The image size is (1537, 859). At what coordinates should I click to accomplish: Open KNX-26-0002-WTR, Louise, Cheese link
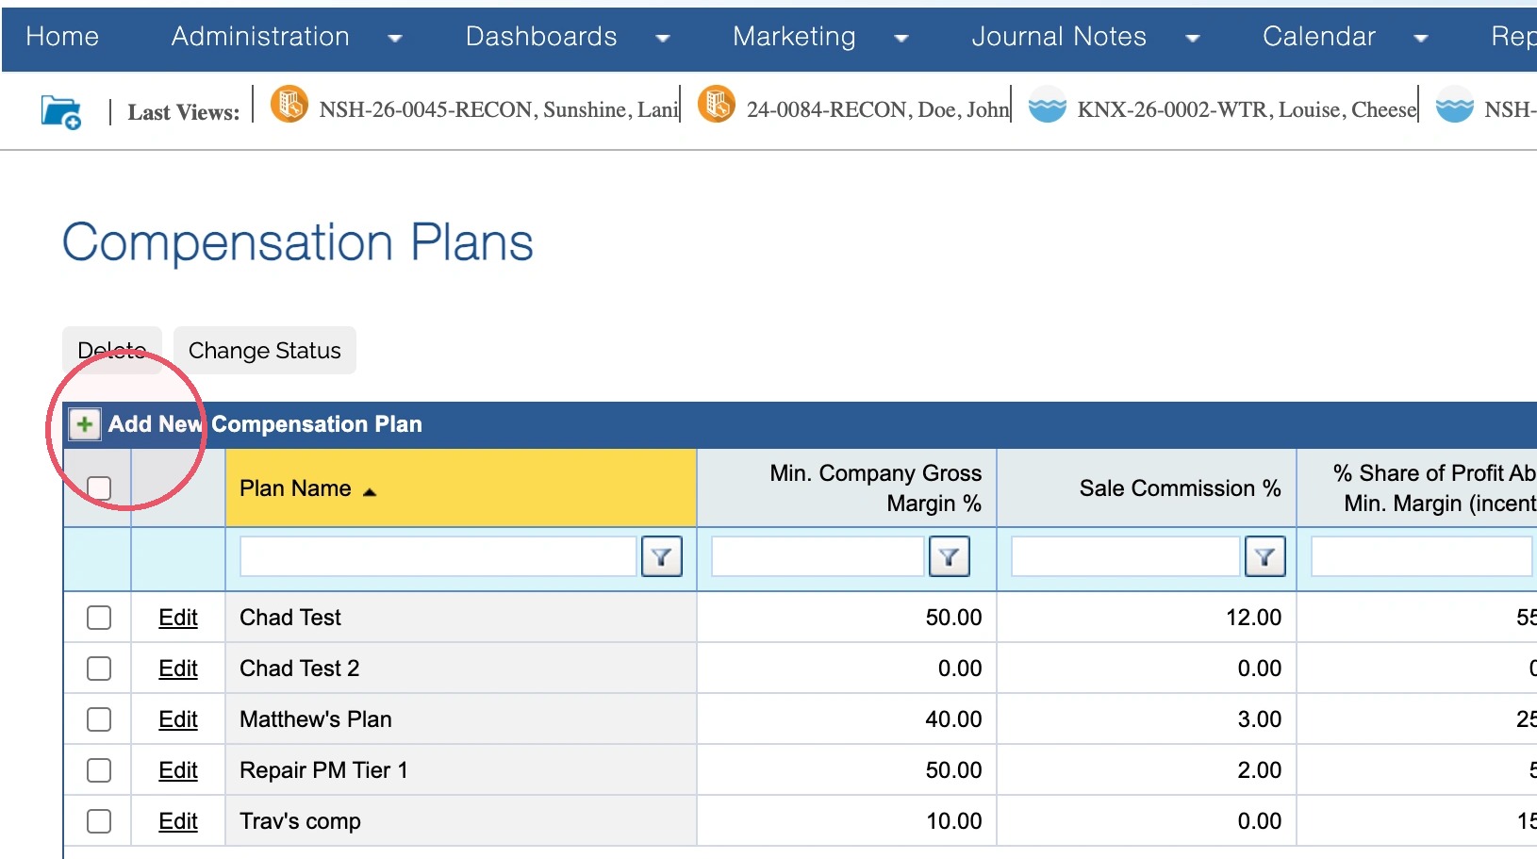click(1247, 110)
